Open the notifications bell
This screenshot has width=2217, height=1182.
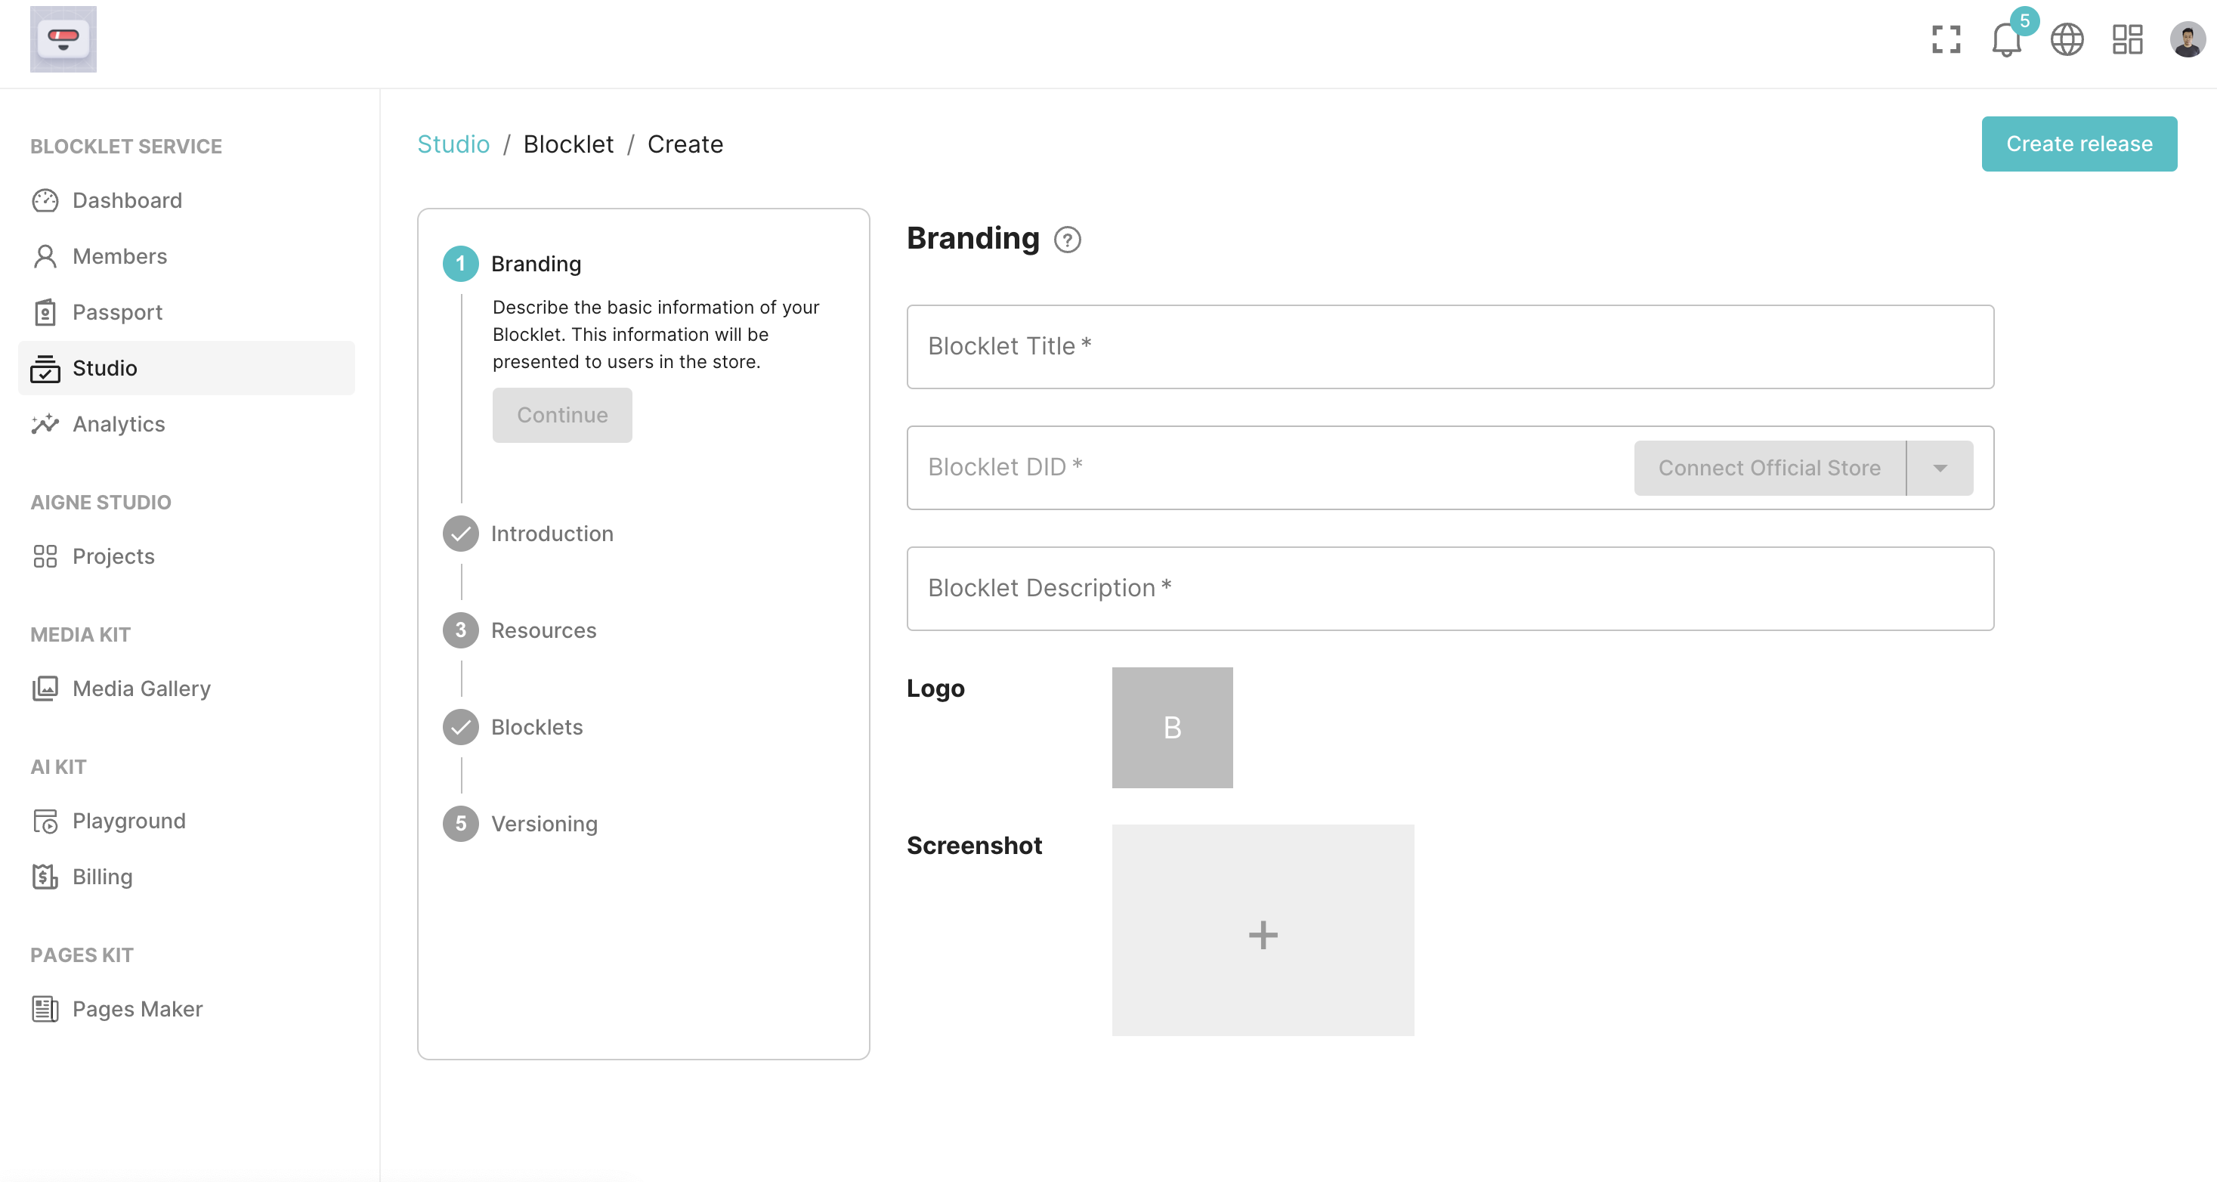pos(2005,39)
